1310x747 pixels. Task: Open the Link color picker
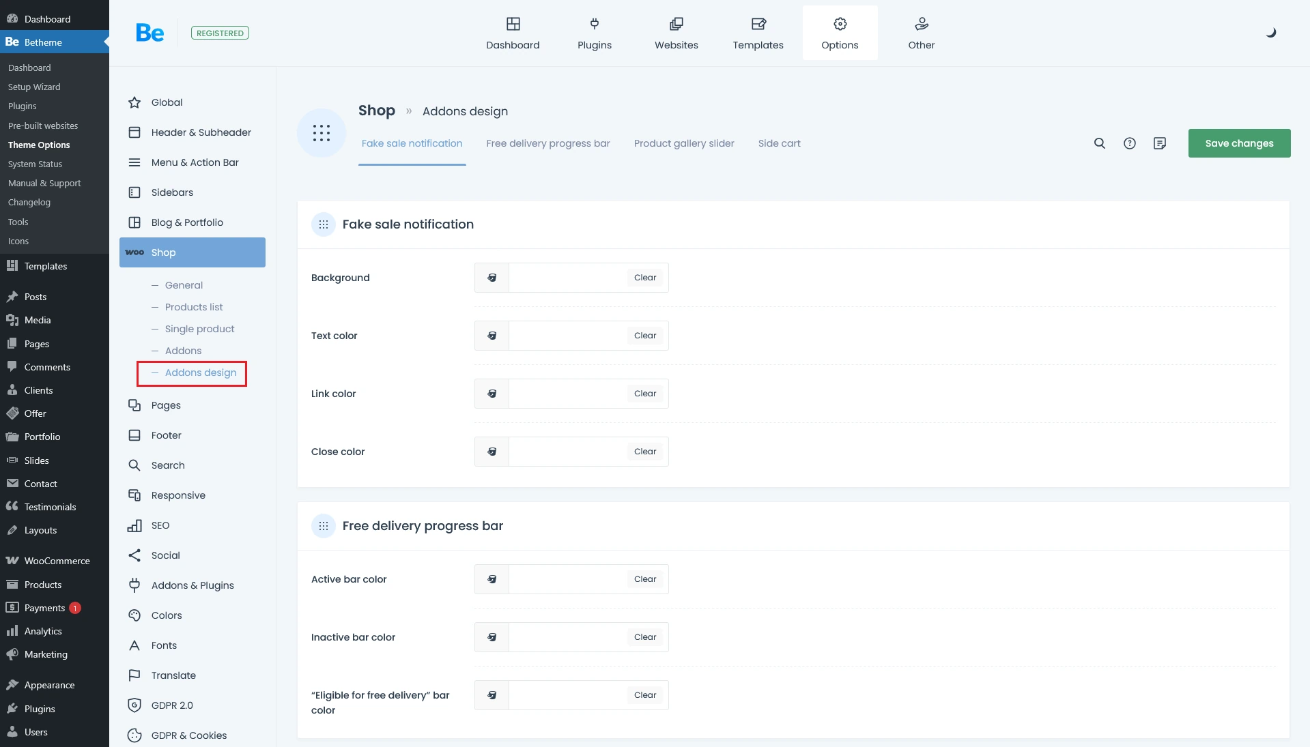pos(491,393)
